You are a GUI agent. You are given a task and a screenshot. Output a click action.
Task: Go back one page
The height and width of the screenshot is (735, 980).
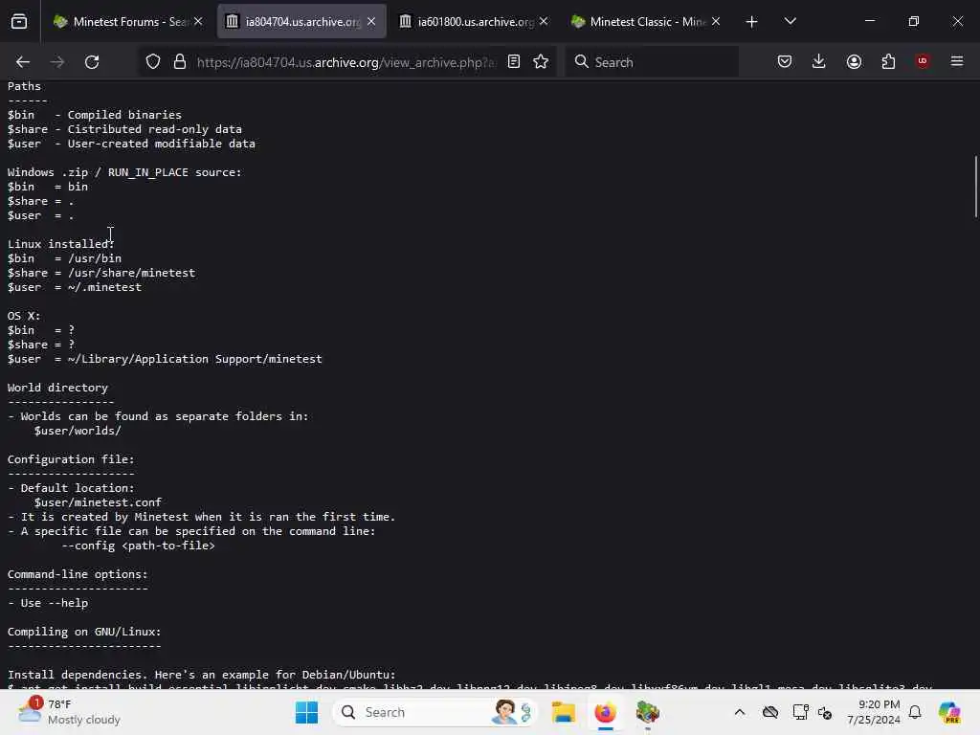point(23,62)
